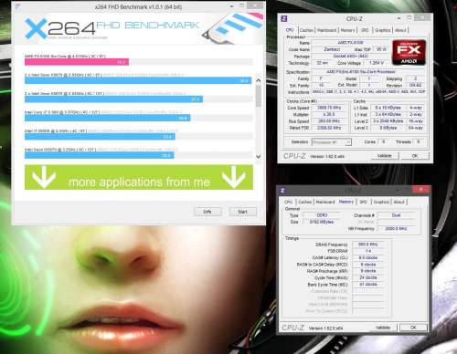Open the SPD tab in the Memory CPU-Z window
457x354 pixels.
click(x=363, y=202)
